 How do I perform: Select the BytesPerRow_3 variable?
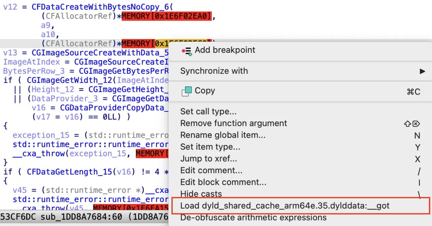[34, 71]
